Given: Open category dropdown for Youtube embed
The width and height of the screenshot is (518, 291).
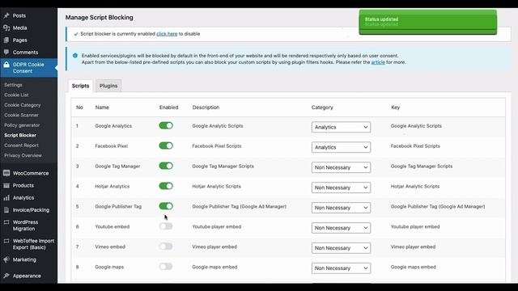Looking at the screenshot, I should click(341, 228).
